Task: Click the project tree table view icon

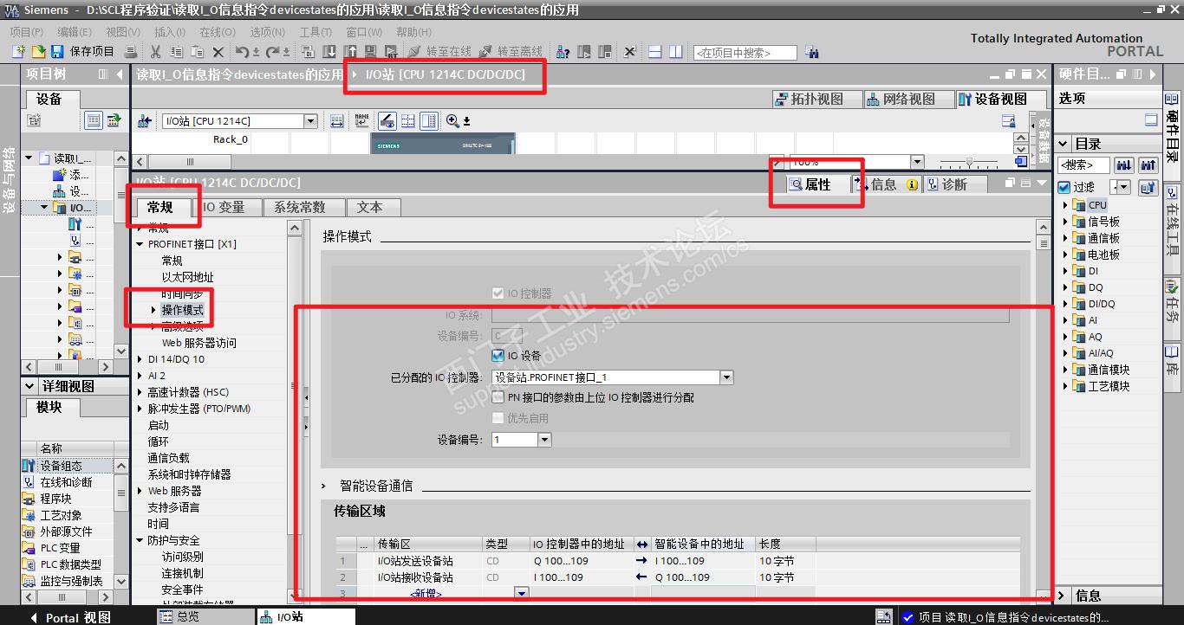Action: click(x=94, y=120)
